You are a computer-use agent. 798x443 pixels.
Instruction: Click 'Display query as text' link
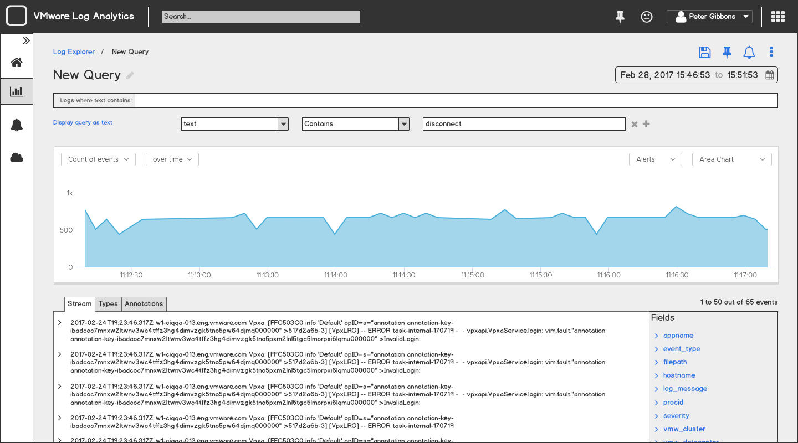83,123
